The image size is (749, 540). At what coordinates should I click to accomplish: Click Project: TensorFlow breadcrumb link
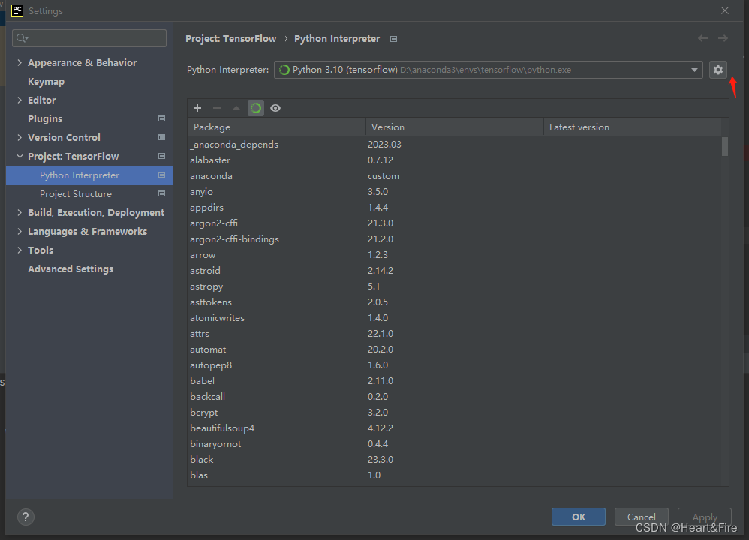click(x=230, y=39)
